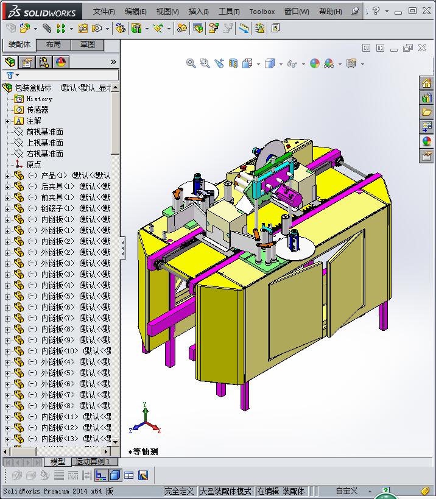The image size is (436, 499).
Task: Expand the manager tabs double chevron
Action: point(113,62)
